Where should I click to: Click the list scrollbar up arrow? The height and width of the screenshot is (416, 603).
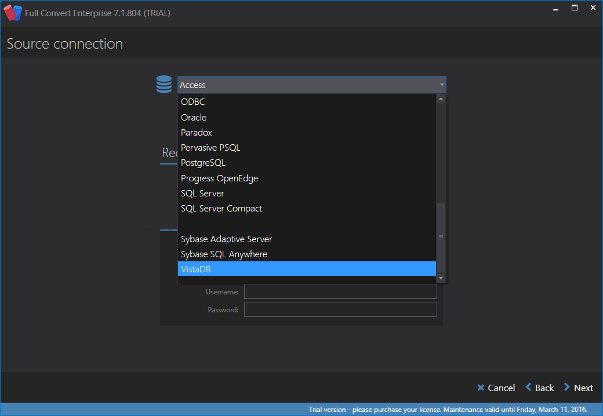[x=441, y=99]
